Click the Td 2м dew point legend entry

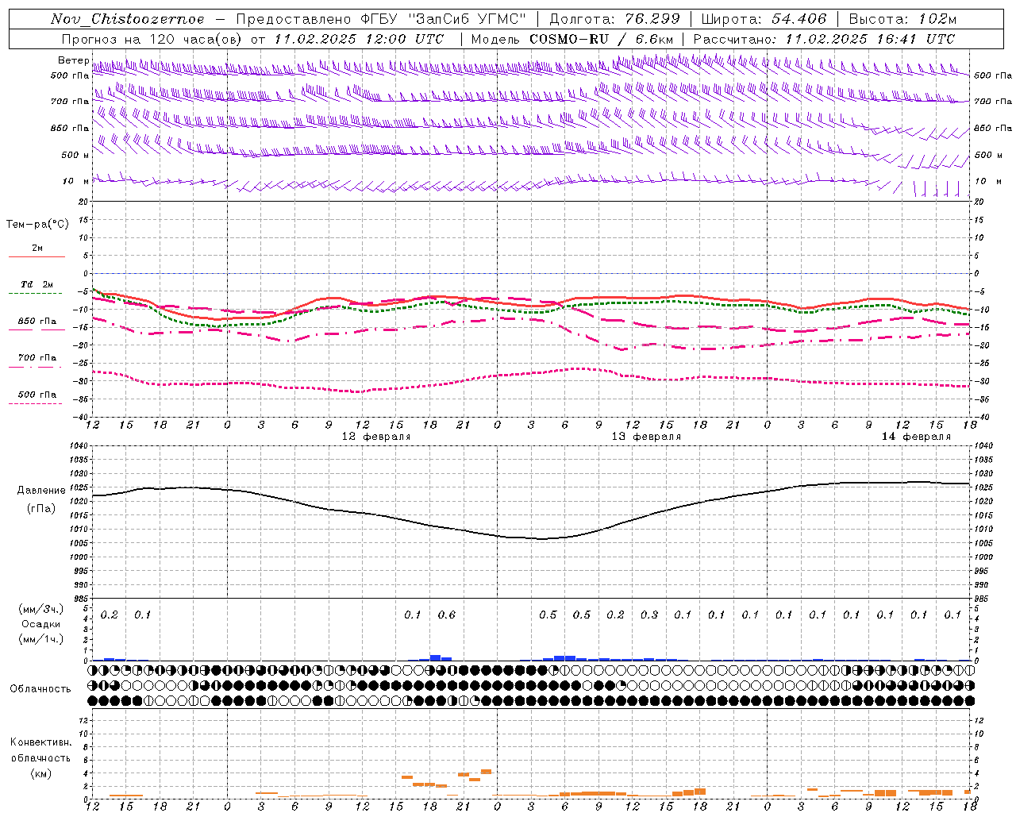point(37,284)
